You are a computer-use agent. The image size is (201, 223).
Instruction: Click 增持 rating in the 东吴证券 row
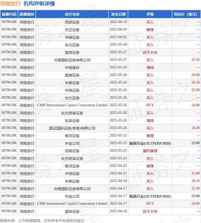(150, 121)
